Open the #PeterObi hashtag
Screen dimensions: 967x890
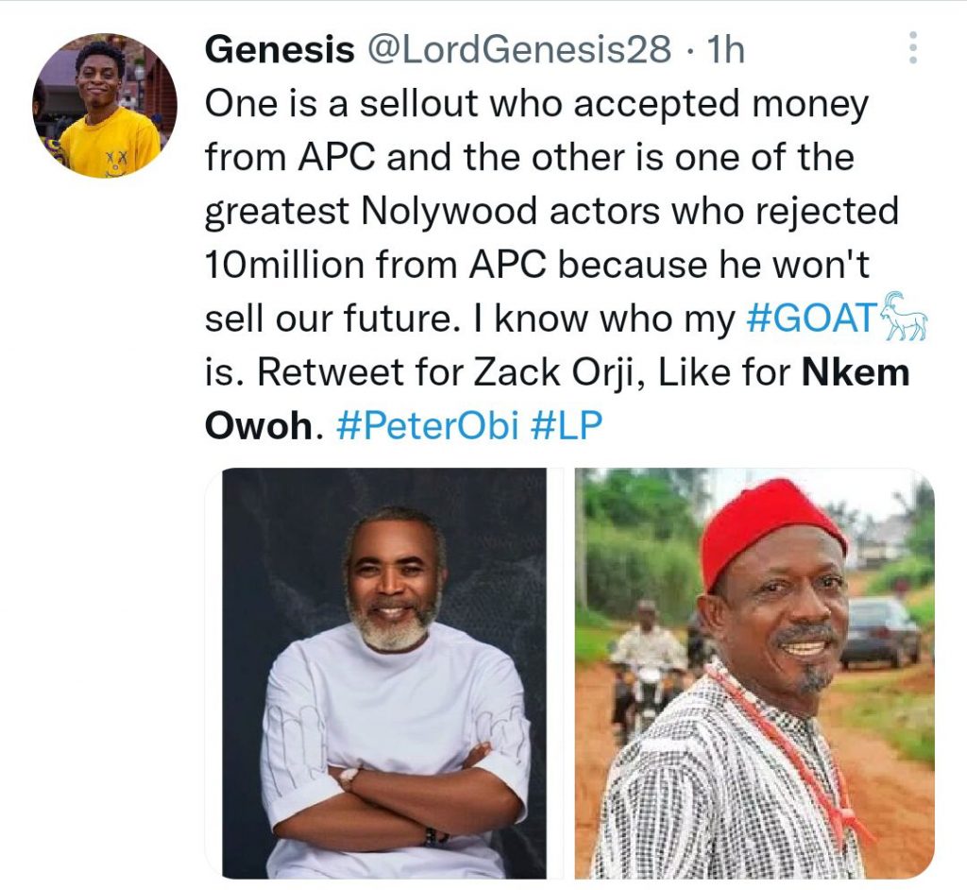[428, 426]
